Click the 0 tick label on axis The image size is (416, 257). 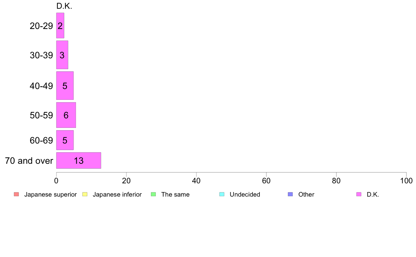[56, 181]
